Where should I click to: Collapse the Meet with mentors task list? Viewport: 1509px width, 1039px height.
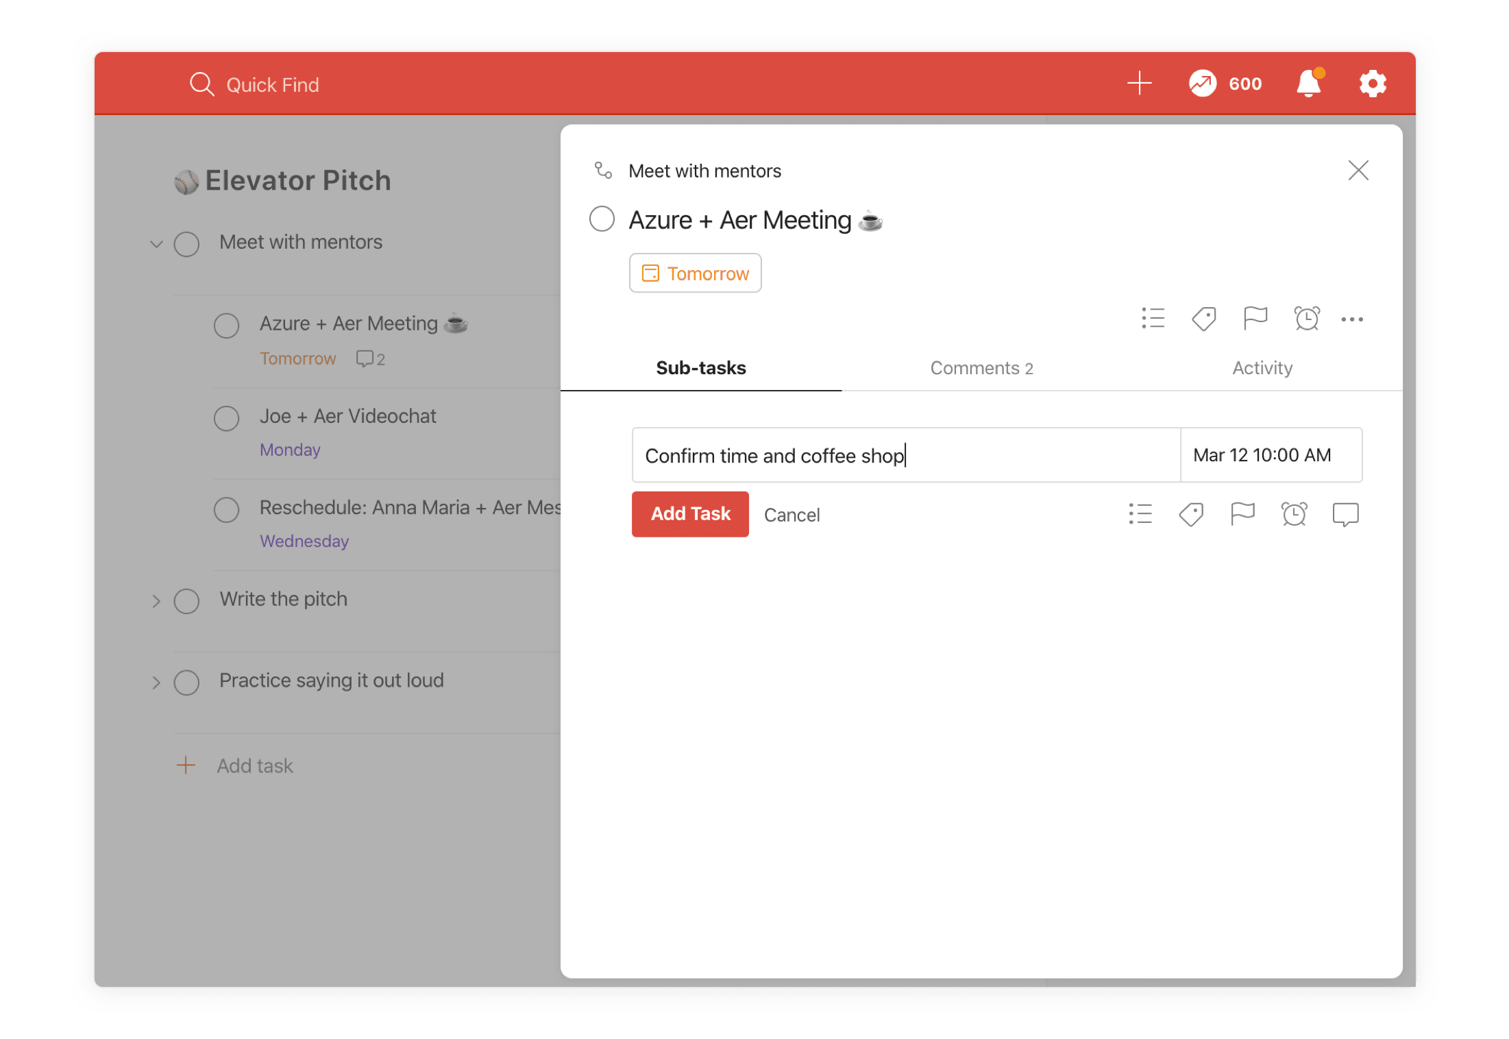pyautogui.click(x=156, y=244)
